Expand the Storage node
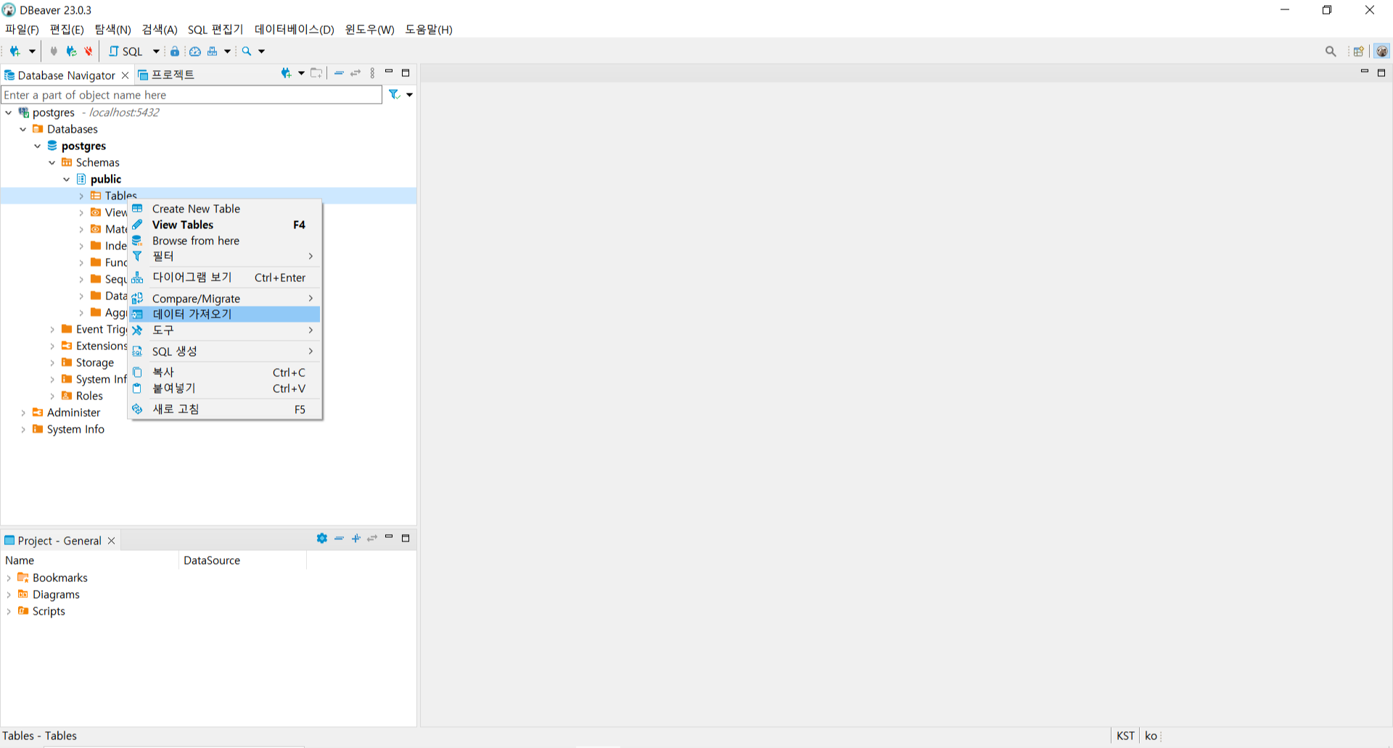Screen dimensions: 1393x748 pyautogui.click(x=52, y=362)
